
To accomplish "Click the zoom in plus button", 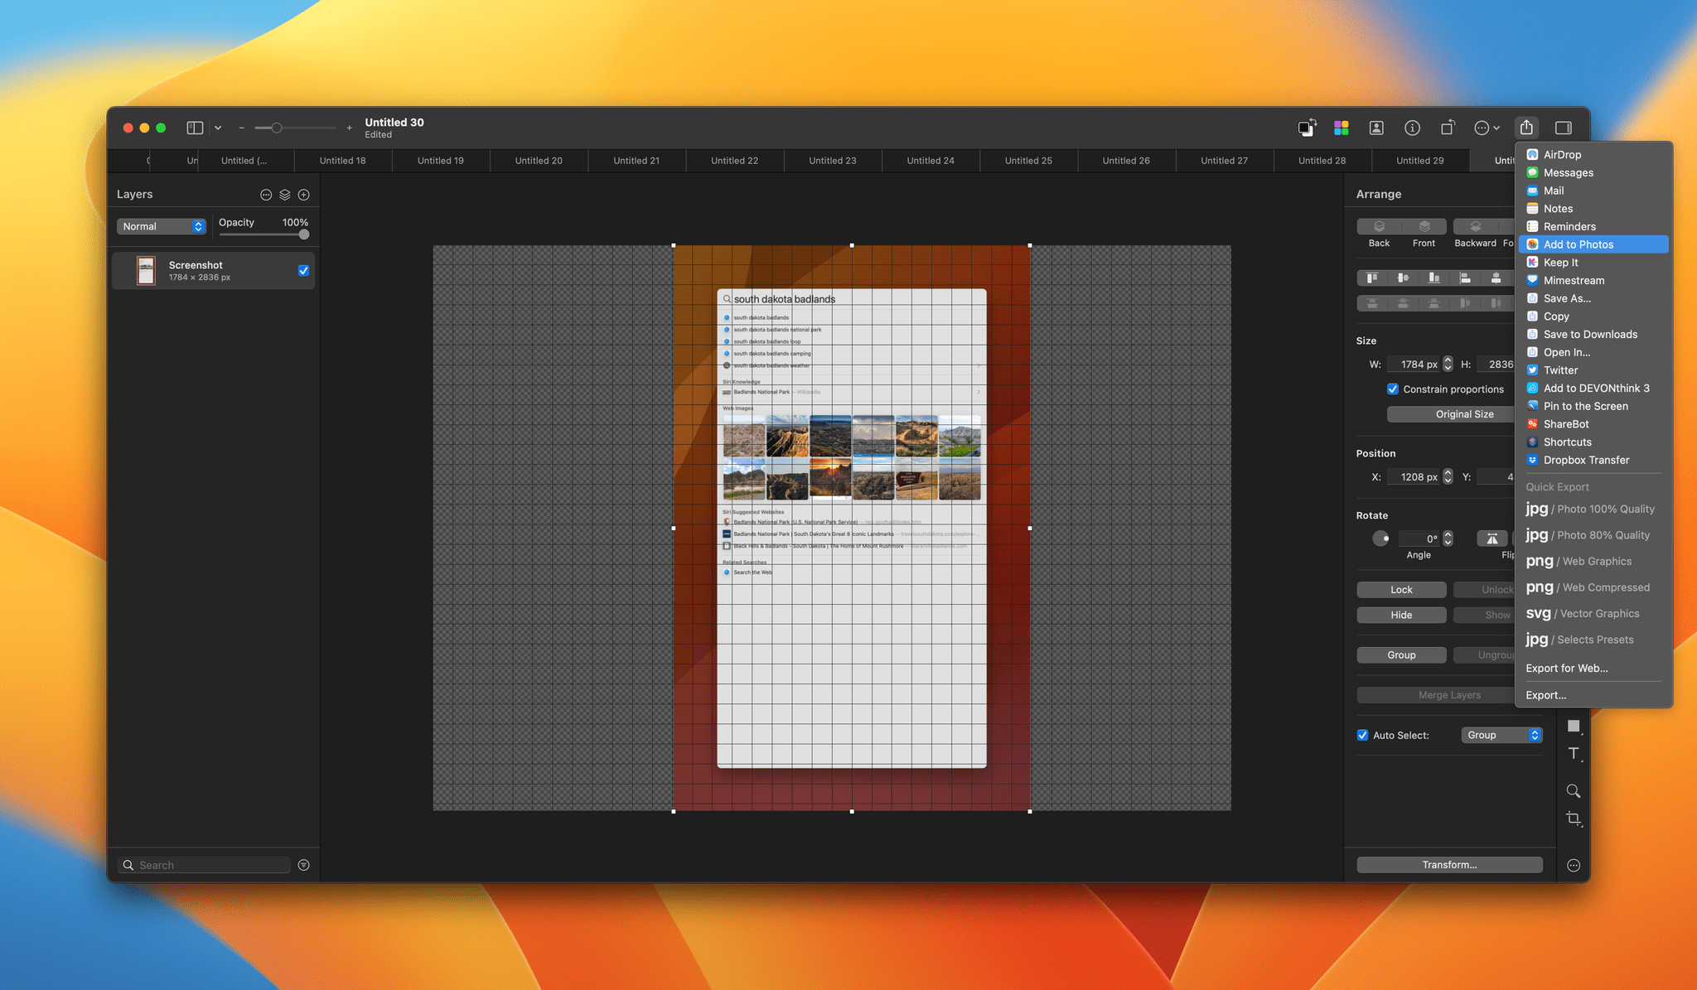I will pos(350,128).
